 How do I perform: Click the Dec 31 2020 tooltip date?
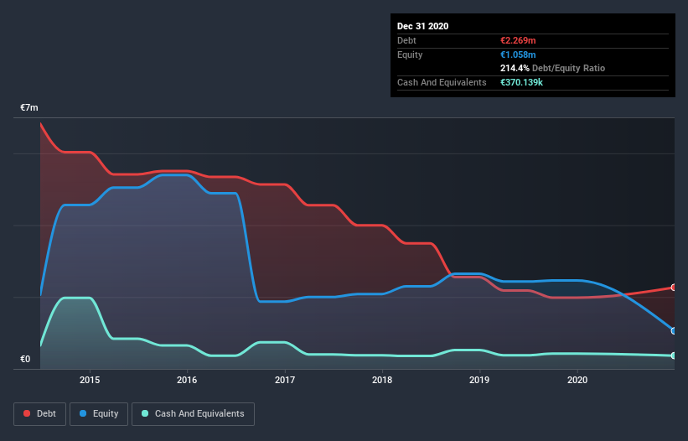pyautogui.click(x=422, y=26)
